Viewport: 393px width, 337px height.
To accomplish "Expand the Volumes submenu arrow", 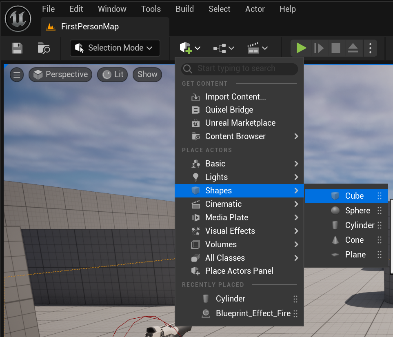I will (296, 244).
